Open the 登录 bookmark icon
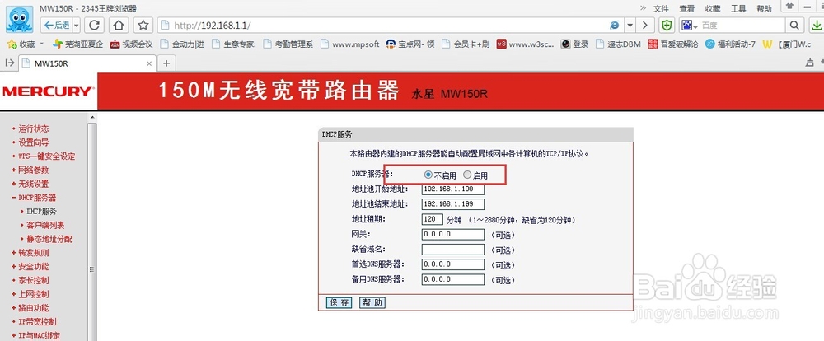 565,44
